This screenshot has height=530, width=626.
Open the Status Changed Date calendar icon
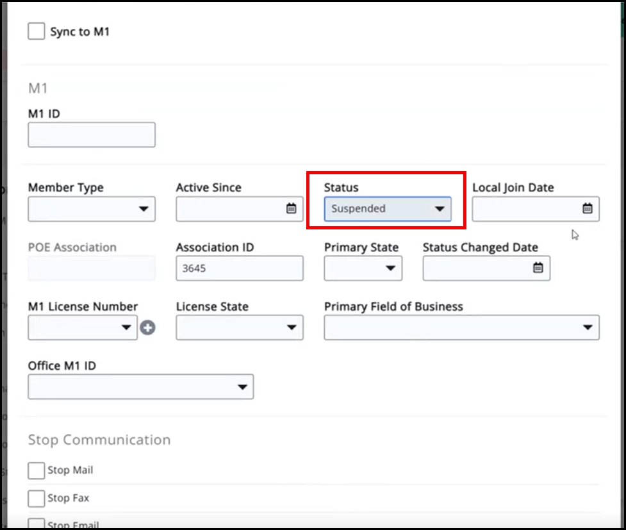click(x=538, y=269)
